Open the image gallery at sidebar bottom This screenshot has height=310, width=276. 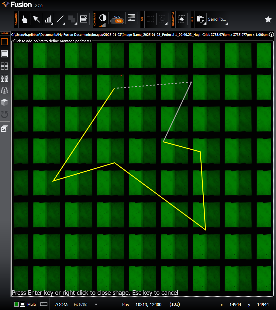(x=5, y=128)
